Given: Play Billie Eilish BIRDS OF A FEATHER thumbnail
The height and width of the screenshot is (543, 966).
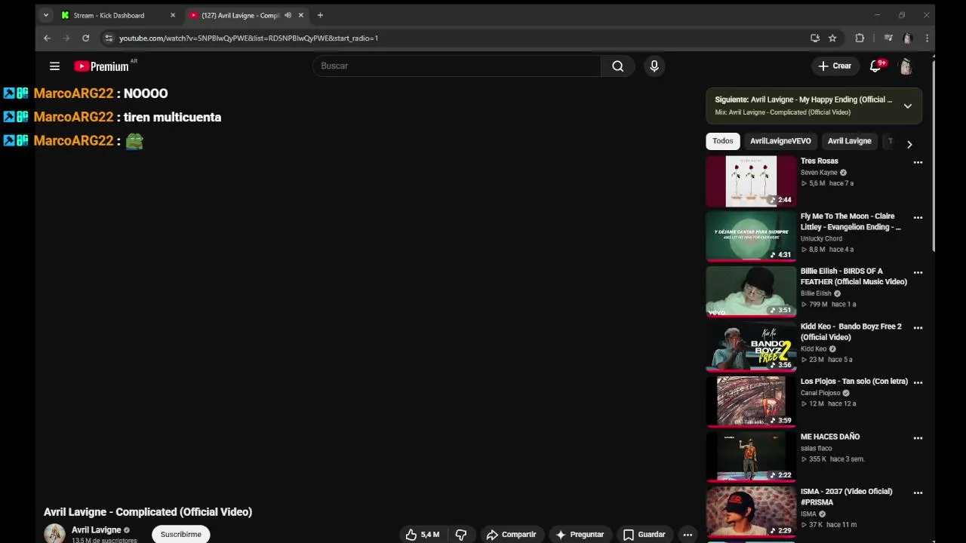Looking at the screenshot, I should pyautogui.click(x=751, y=291).
